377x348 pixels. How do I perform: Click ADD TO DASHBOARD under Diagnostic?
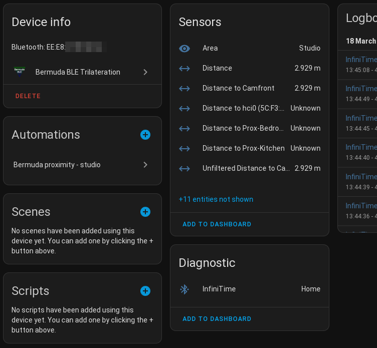click(x=217, y=319)
